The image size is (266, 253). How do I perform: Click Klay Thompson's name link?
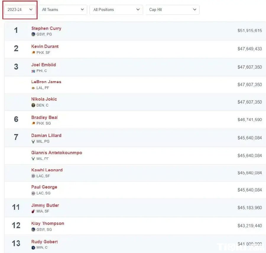click(x=48, y=223)
